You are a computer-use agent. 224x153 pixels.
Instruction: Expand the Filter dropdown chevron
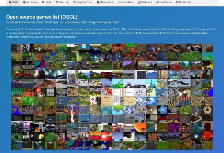coord(67,2)
